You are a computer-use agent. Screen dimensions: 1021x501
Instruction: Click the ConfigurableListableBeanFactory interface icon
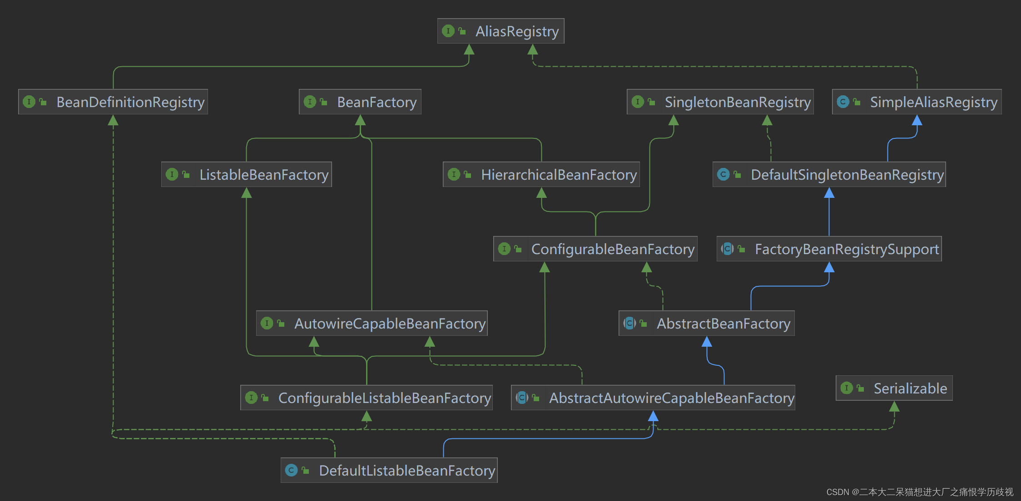[x=251, y=398]
